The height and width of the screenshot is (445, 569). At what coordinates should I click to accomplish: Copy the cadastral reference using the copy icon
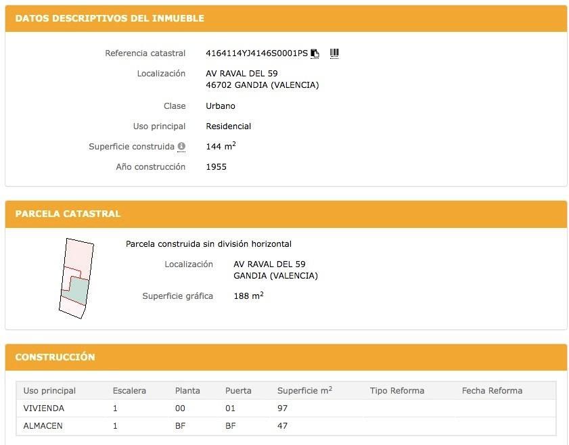314,53
